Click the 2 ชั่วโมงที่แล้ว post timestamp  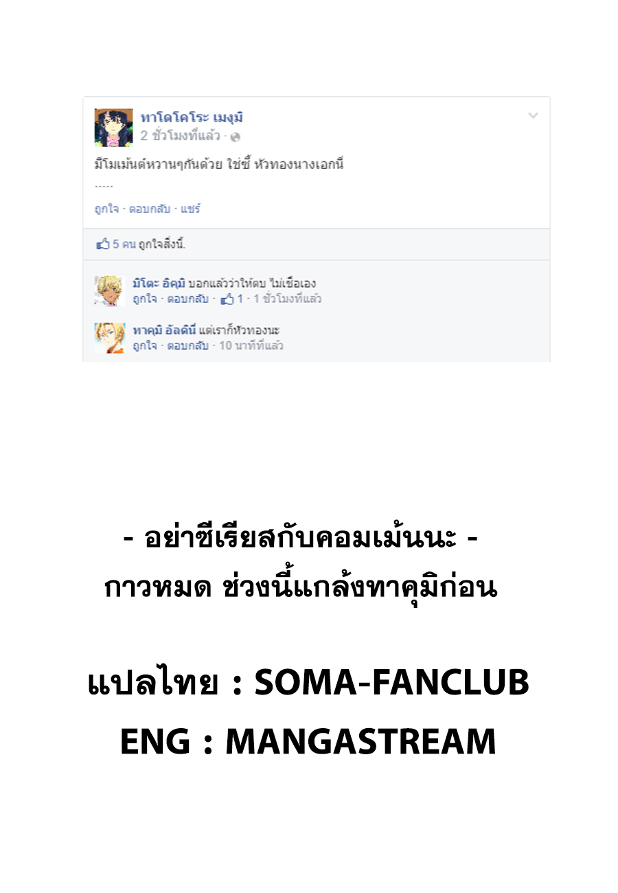(x=181, y=136)
